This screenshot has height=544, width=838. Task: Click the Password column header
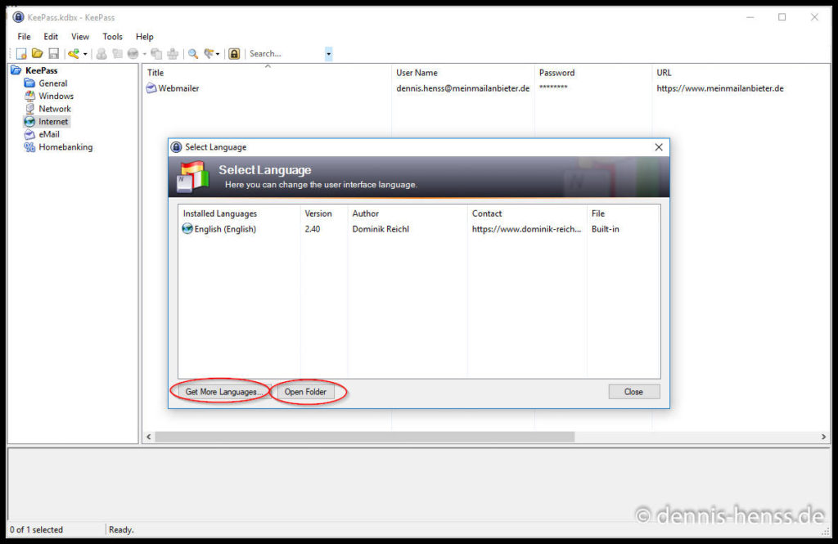tap(593, 73)
